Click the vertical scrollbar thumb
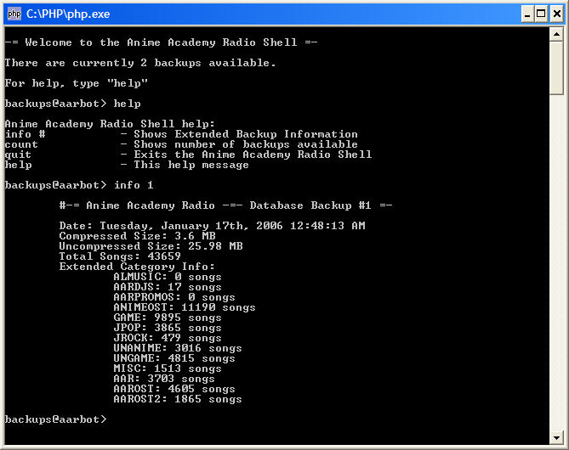The width and height of the screenshot is (569, 450). (556, 68)
